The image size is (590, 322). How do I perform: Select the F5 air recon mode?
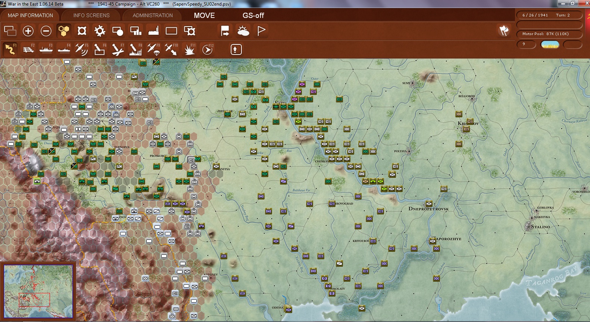(x=82, y=49)
